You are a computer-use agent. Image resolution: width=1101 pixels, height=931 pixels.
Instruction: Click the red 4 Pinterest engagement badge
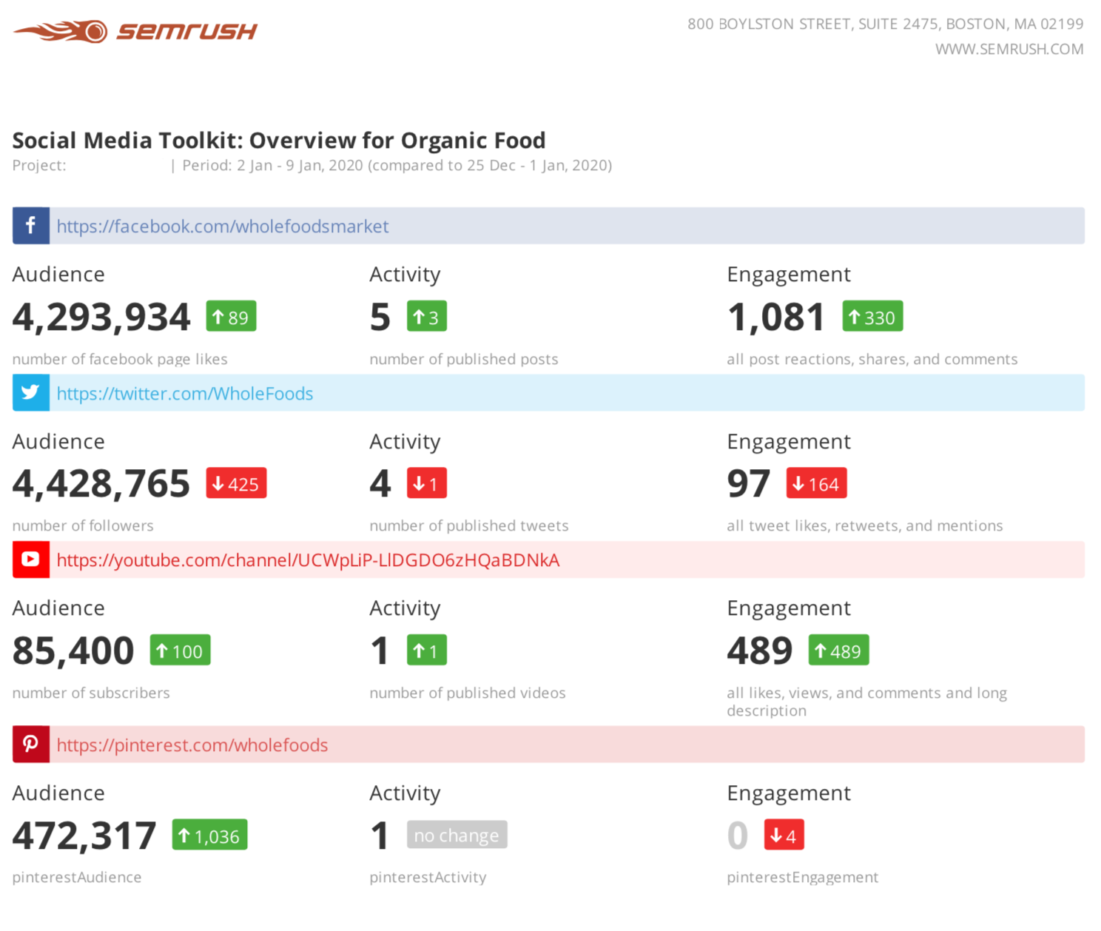[784, 836]
